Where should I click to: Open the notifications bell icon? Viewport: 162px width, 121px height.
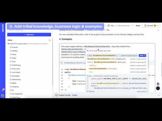[x=3, y=90]
